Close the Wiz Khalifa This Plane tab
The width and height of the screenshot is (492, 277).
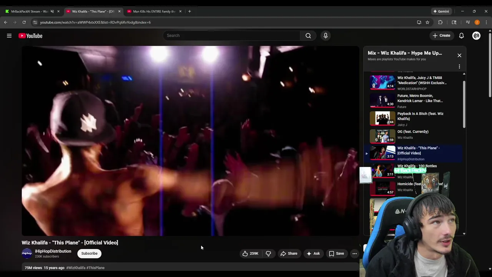click(x=119, y=11)
